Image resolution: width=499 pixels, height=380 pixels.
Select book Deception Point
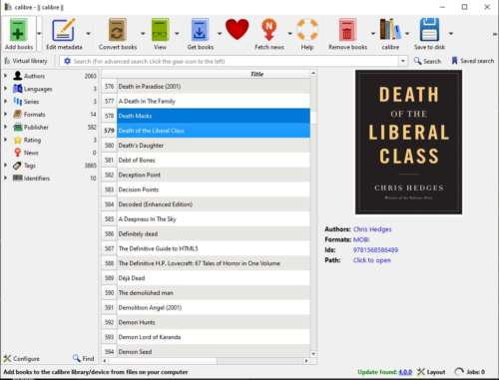pos(214,175)
